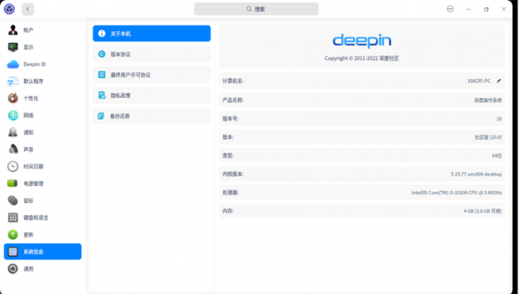Focus the 搜索 search field

[256, 9]
